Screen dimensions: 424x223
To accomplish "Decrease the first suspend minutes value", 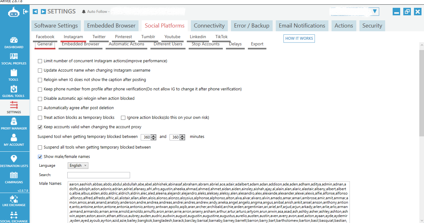I will [154, 139].
